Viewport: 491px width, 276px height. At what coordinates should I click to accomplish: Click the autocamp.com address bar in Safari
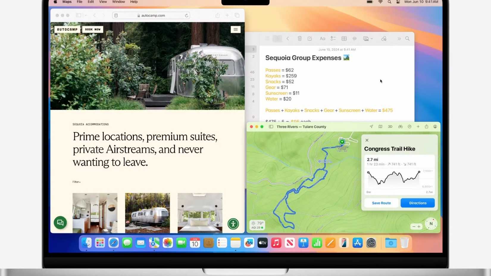pos(151,15)
